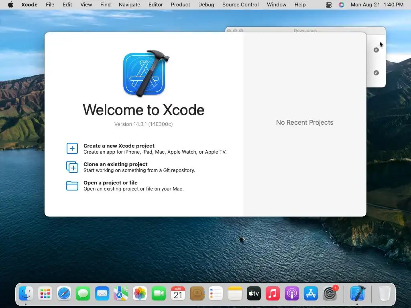Click the Version 14.3.1 (14E300c) text

point(143,124)
